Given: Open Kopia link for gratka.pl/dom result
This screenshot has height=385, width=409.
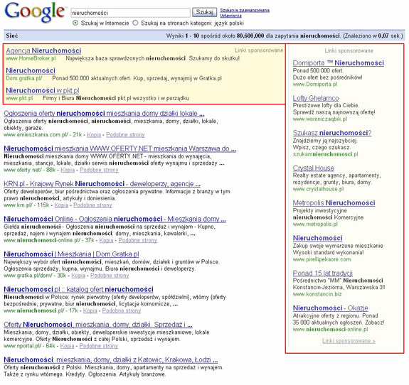Looking at the screenshot, I should (x=78, y=276).
